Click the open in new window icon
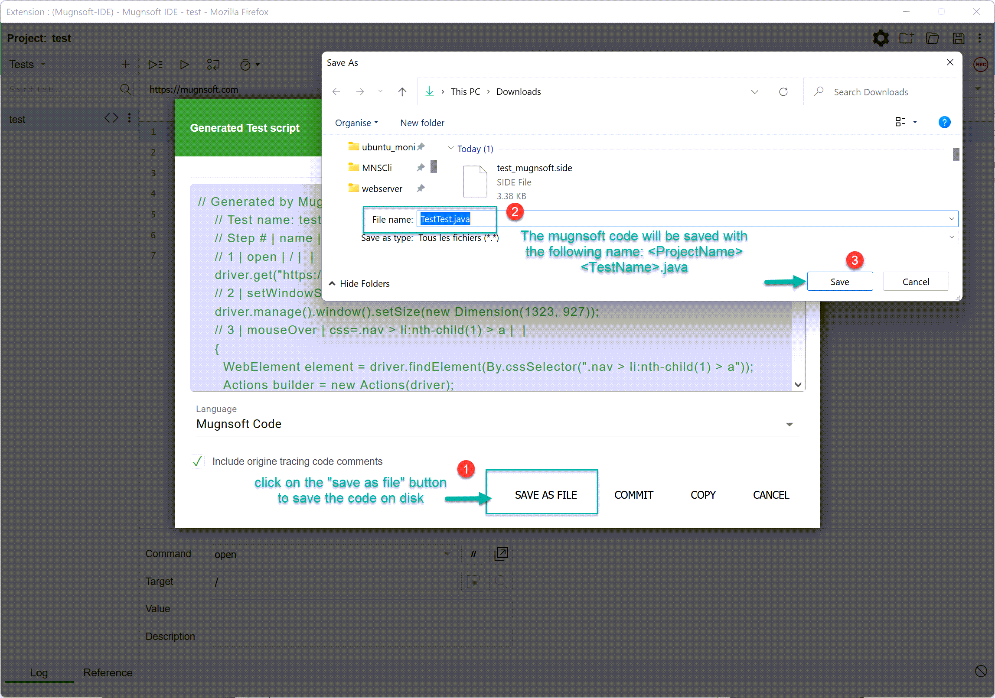995x698 pixels. tap(501, 554)
